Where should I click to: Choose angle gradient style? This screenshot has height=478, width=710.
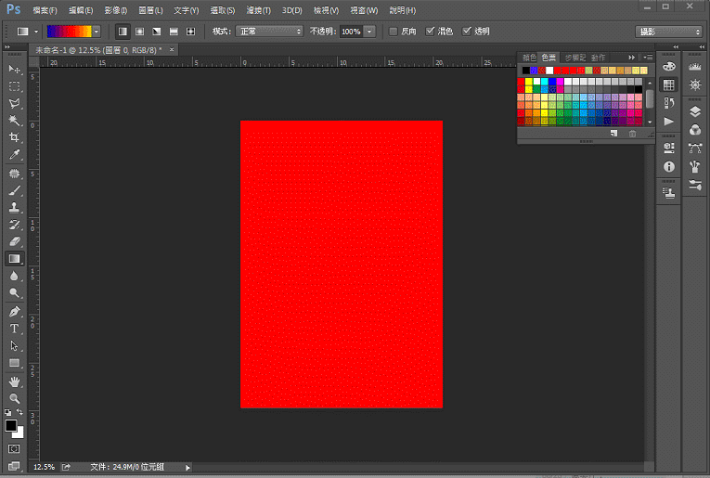point(157,32)
